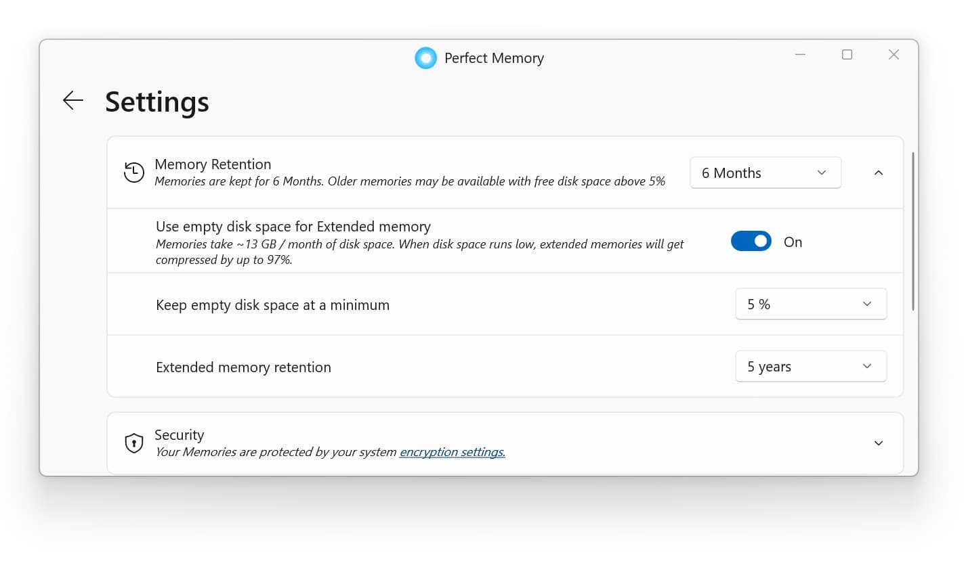Open the encryption settings link

tap(452, 452)
